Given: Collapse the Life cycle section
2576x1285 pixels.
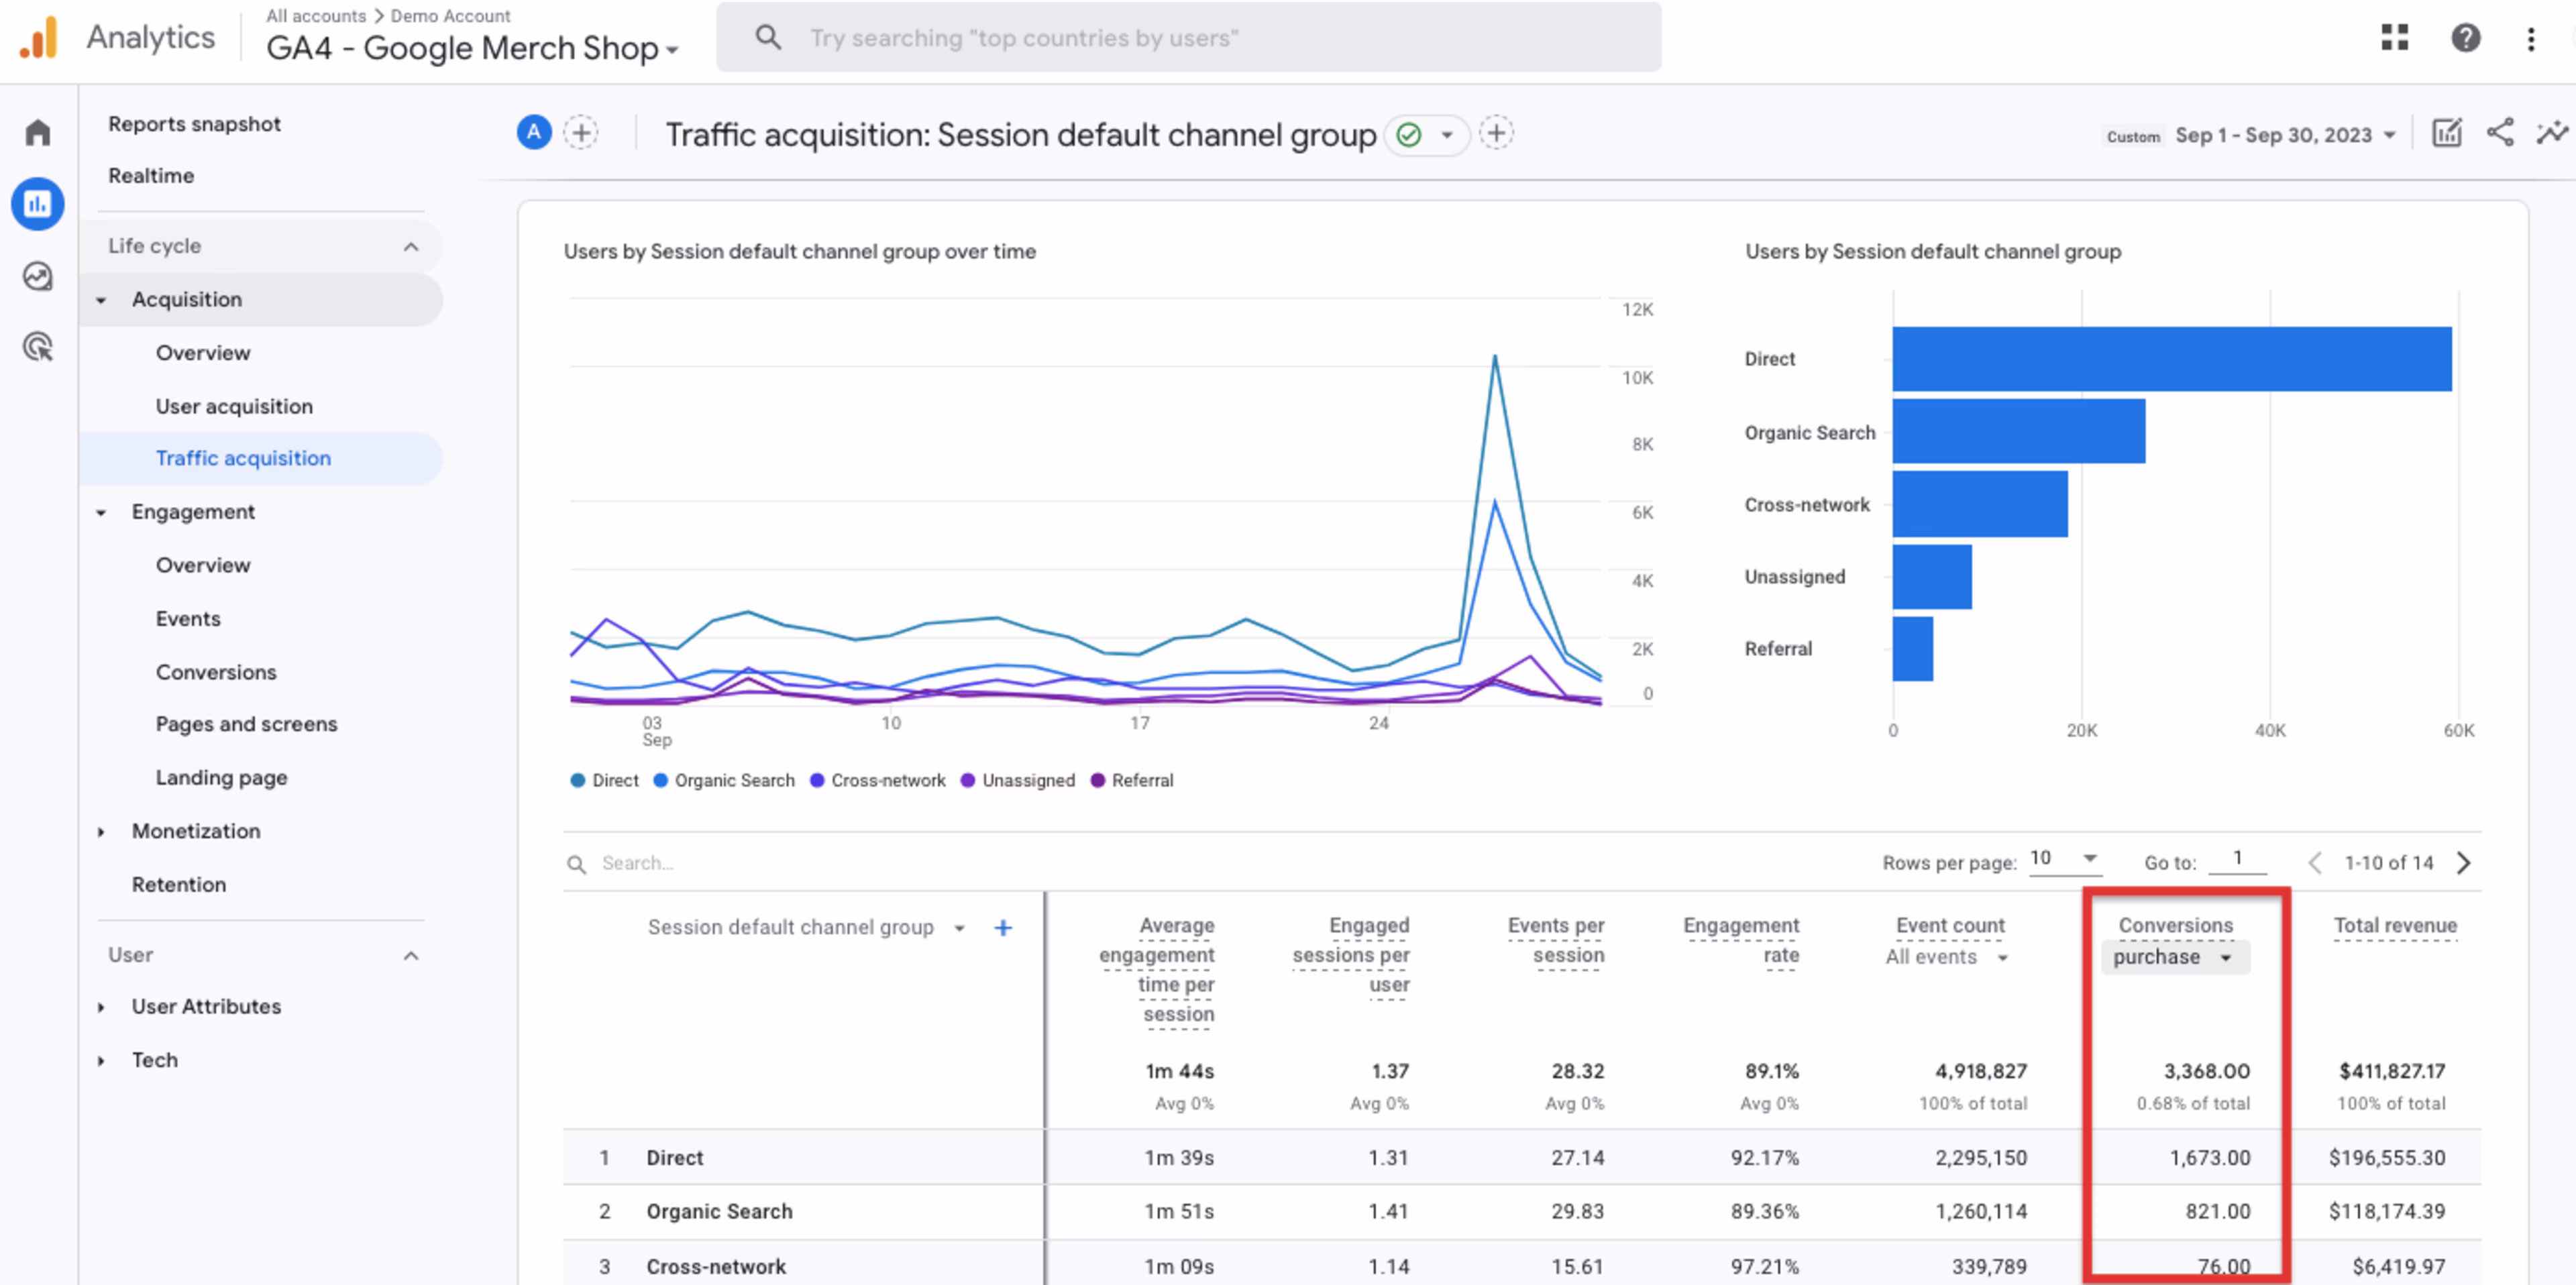Looking at the screenshot, I should point(411,245).
